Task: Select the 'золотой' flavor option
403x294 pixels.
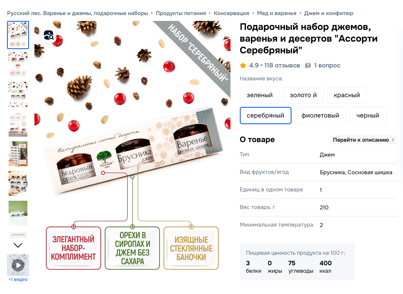Action: (x=303, y=95)
